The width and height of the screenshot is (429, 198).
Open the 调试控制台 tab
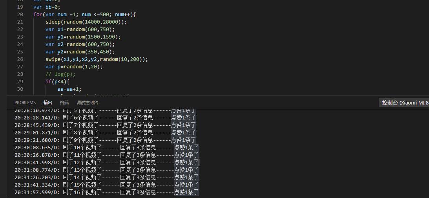coord(87,103)
